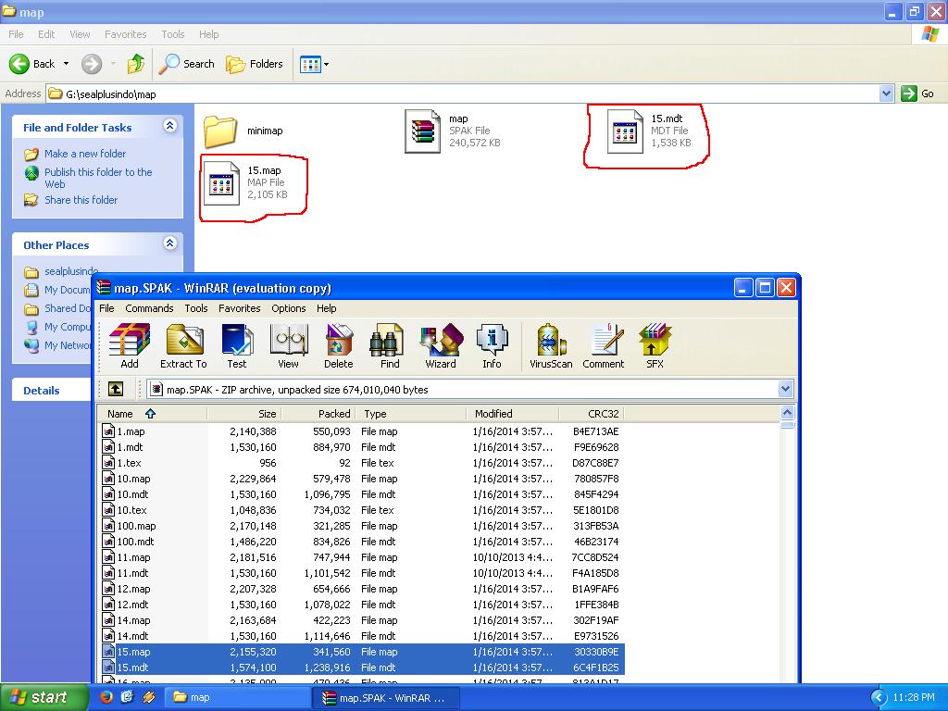Click Explorer Back button
Viewport: 948px width, 711px height.
[x=32, y=64]
